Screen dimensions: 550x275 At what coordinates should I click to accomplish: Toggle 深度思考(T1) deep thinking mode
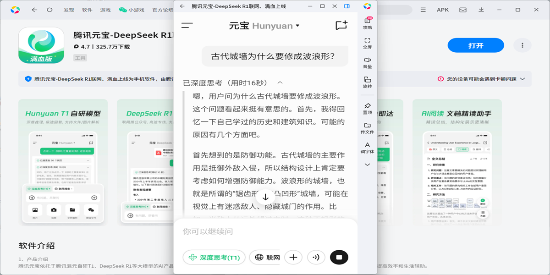tap(214, 258)
